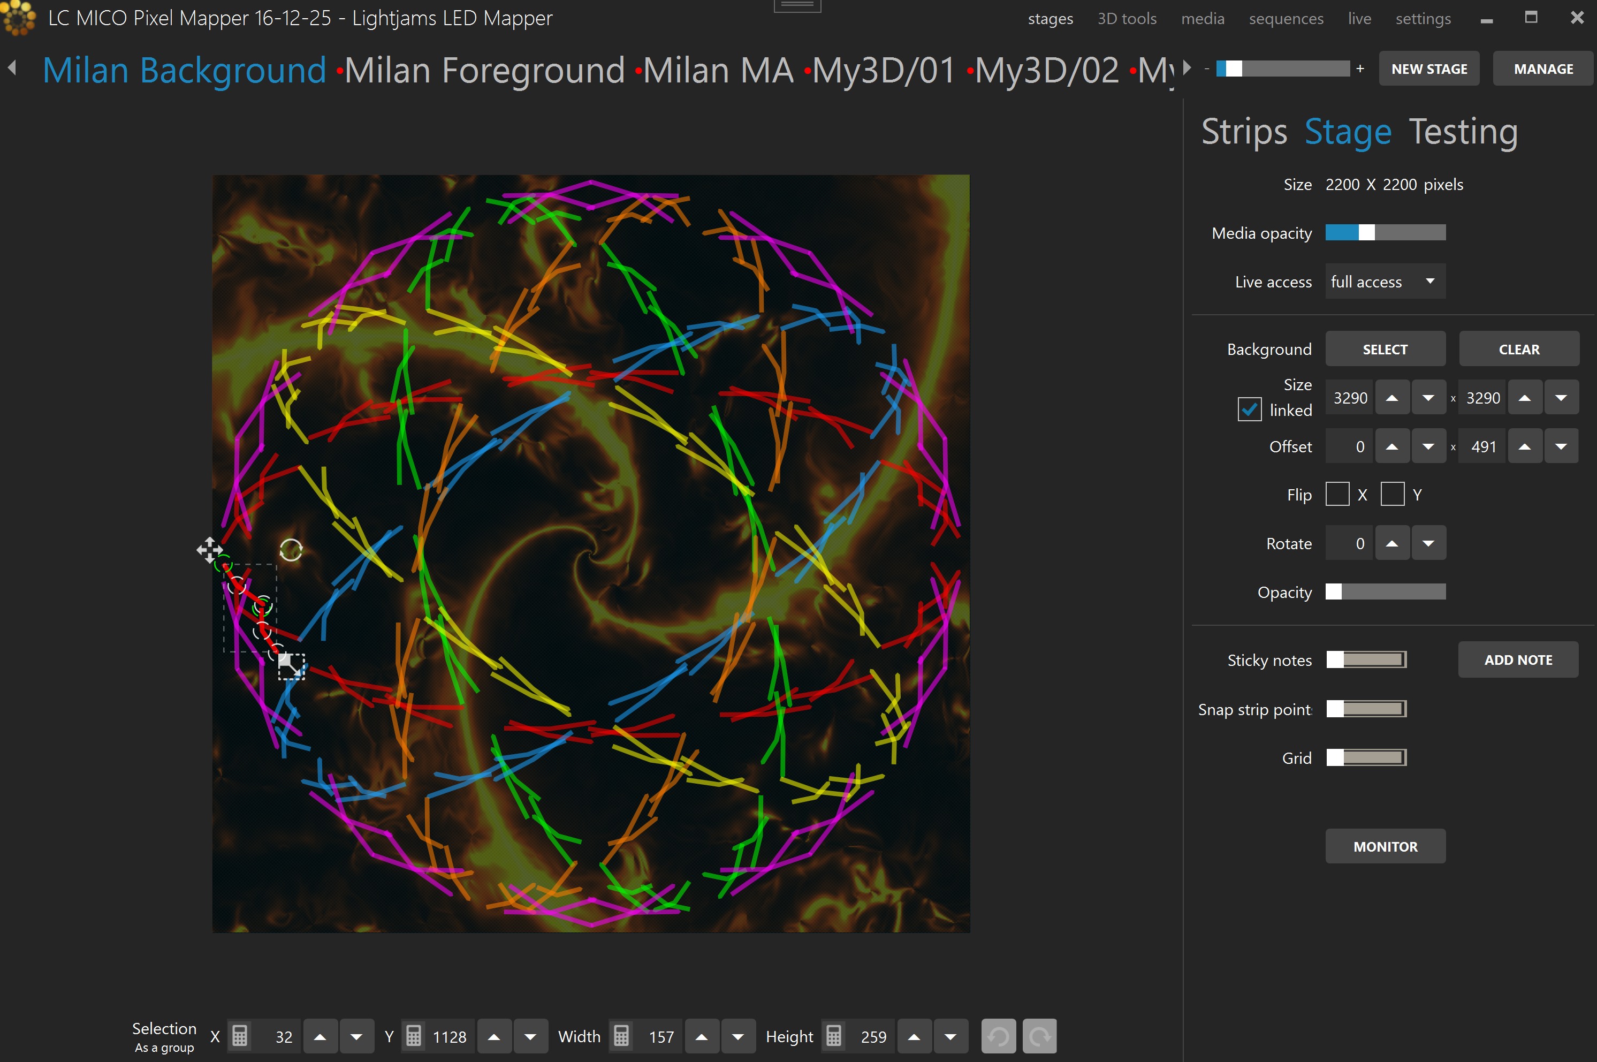The width and height of the screenshot is (1597, 1062).
Task: Click the rotate handle of the selection
Action: pos(291,550)
